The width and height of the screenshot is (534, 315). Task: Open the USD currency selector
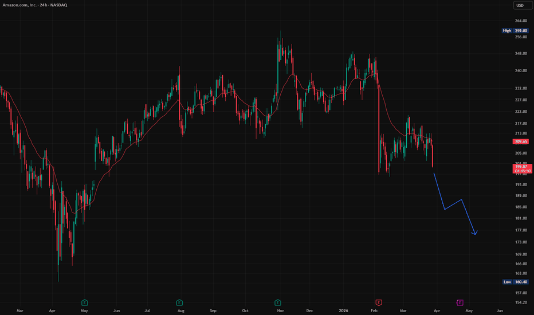(520, 6)
